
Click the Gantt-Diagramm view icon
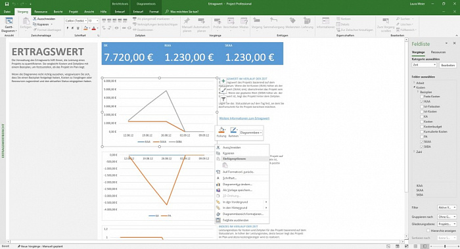[9, 25]
